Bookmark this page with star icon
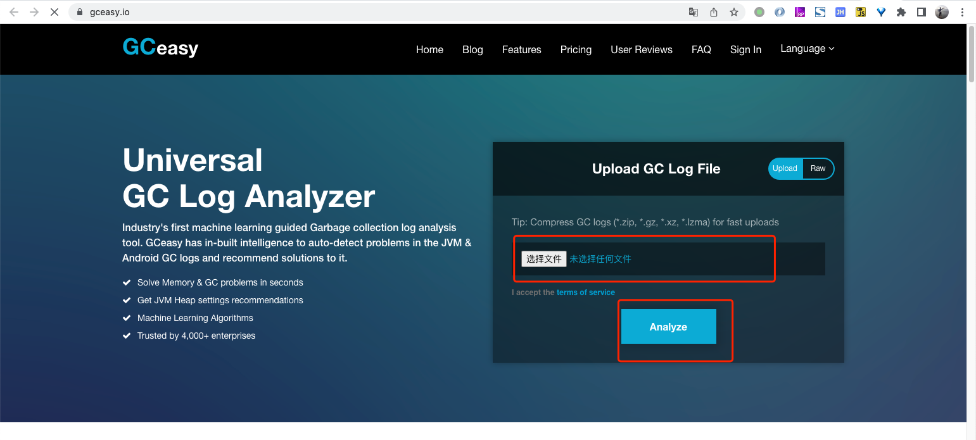 (x=734, y=12)
